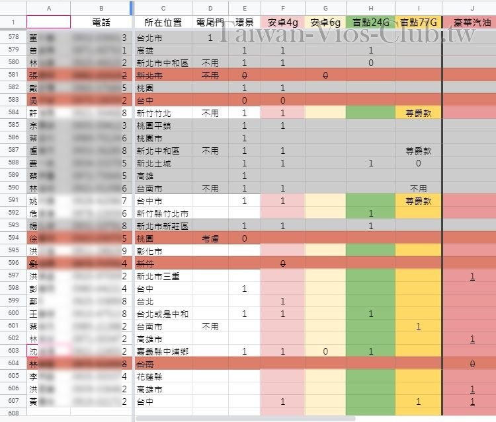The width and height of the screenshot is (496, 422).
Task: Select row header 603
Action: (x=13, y=351)
